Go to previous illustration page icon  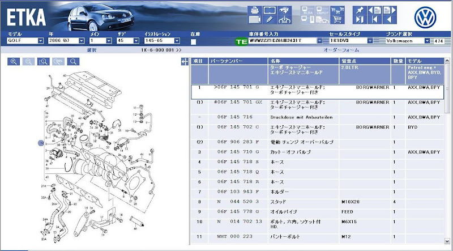tap(375, 10)
